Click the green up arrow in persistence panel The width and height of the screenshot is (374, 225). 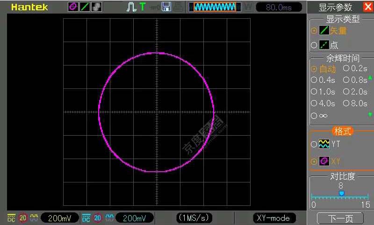(370, 78)
